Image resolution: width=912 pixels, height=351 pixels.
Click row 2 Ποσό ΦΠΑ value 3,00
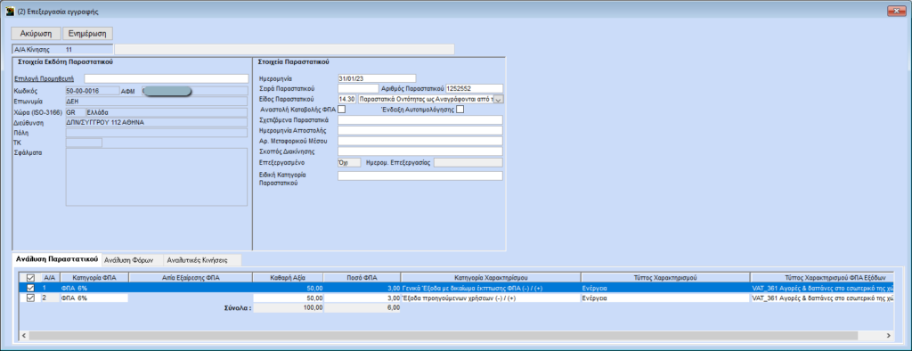[x=362, y=298]
